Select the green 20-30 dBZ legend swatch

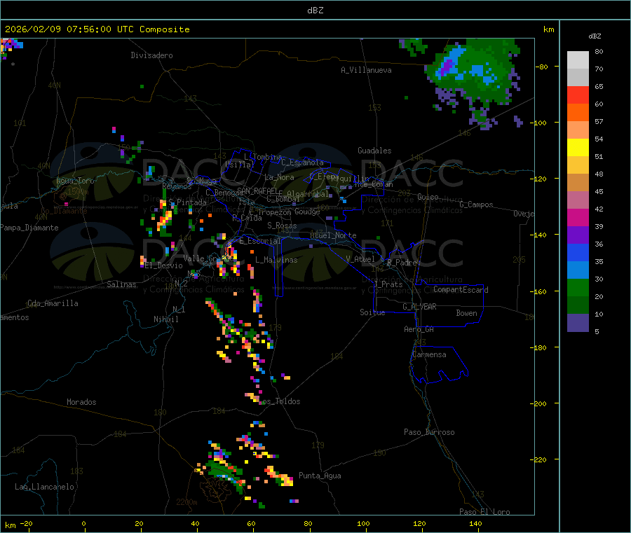coord(578,287)
